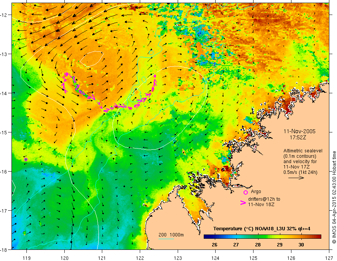
Task: Click the 28 label on the color scale
Action: (258, 245)
